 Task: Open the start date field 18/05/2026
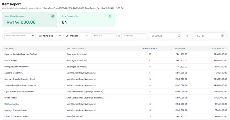pyautogui.click(x=104, y=36)
